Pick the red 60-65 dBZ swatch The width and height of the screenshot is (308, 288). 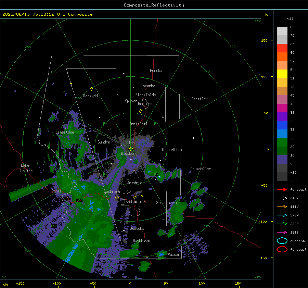click(x=282, y=48)
